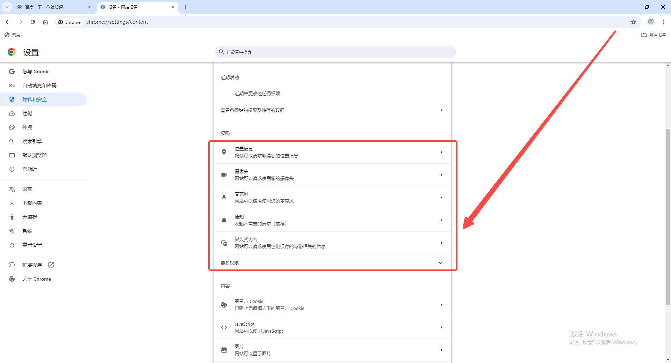Click the 在设置中搜索 search field

tap(335, 52)
